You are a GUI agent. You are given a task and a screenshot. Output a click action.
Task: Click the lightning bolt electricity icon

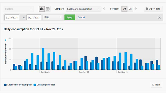pos(6,40)
